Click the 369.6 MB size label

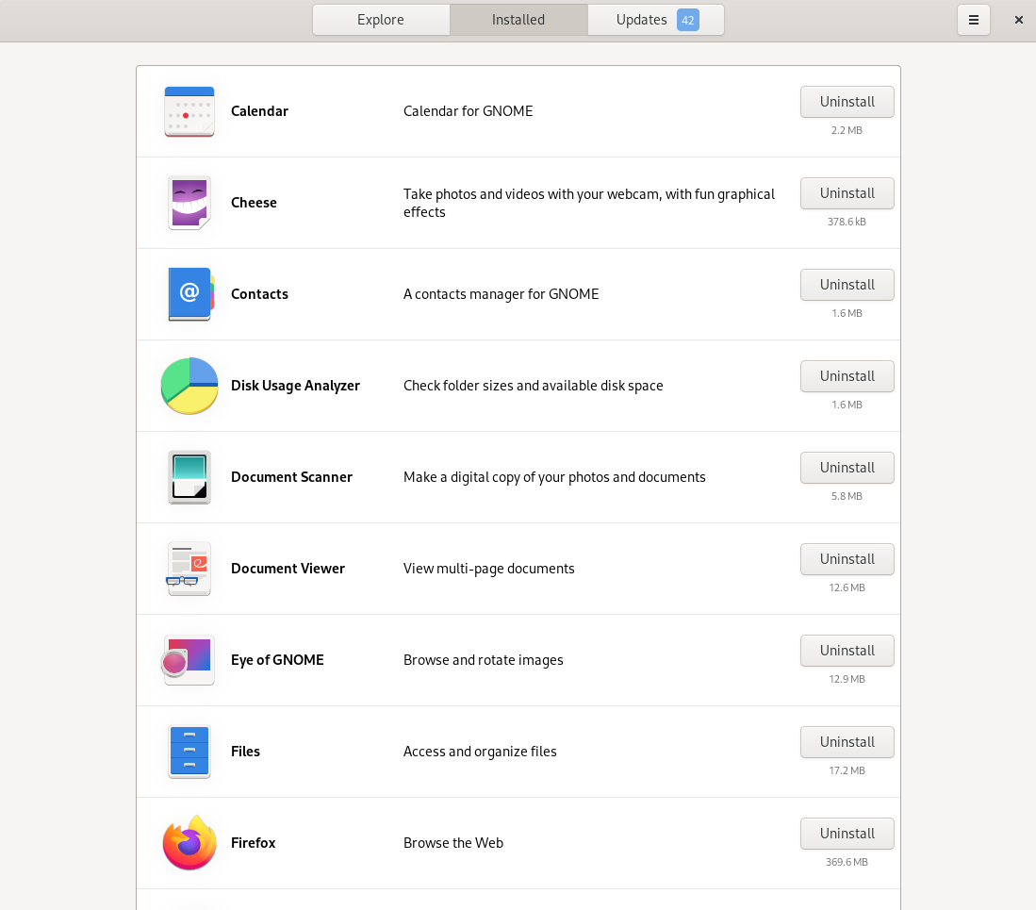click(847, 862)
